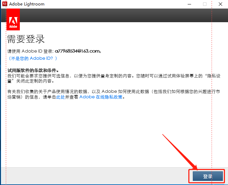The height and width of the screenshot is (185, 228).
Task: Click the Lightroom title bar app icon
Action: pos(5,4)
